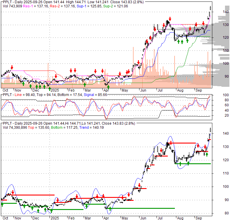Image resolution: width=230 pixels, height=220 pixels.
Task: Click Aug on bottom chart time axis
Action: pos(180,218)
